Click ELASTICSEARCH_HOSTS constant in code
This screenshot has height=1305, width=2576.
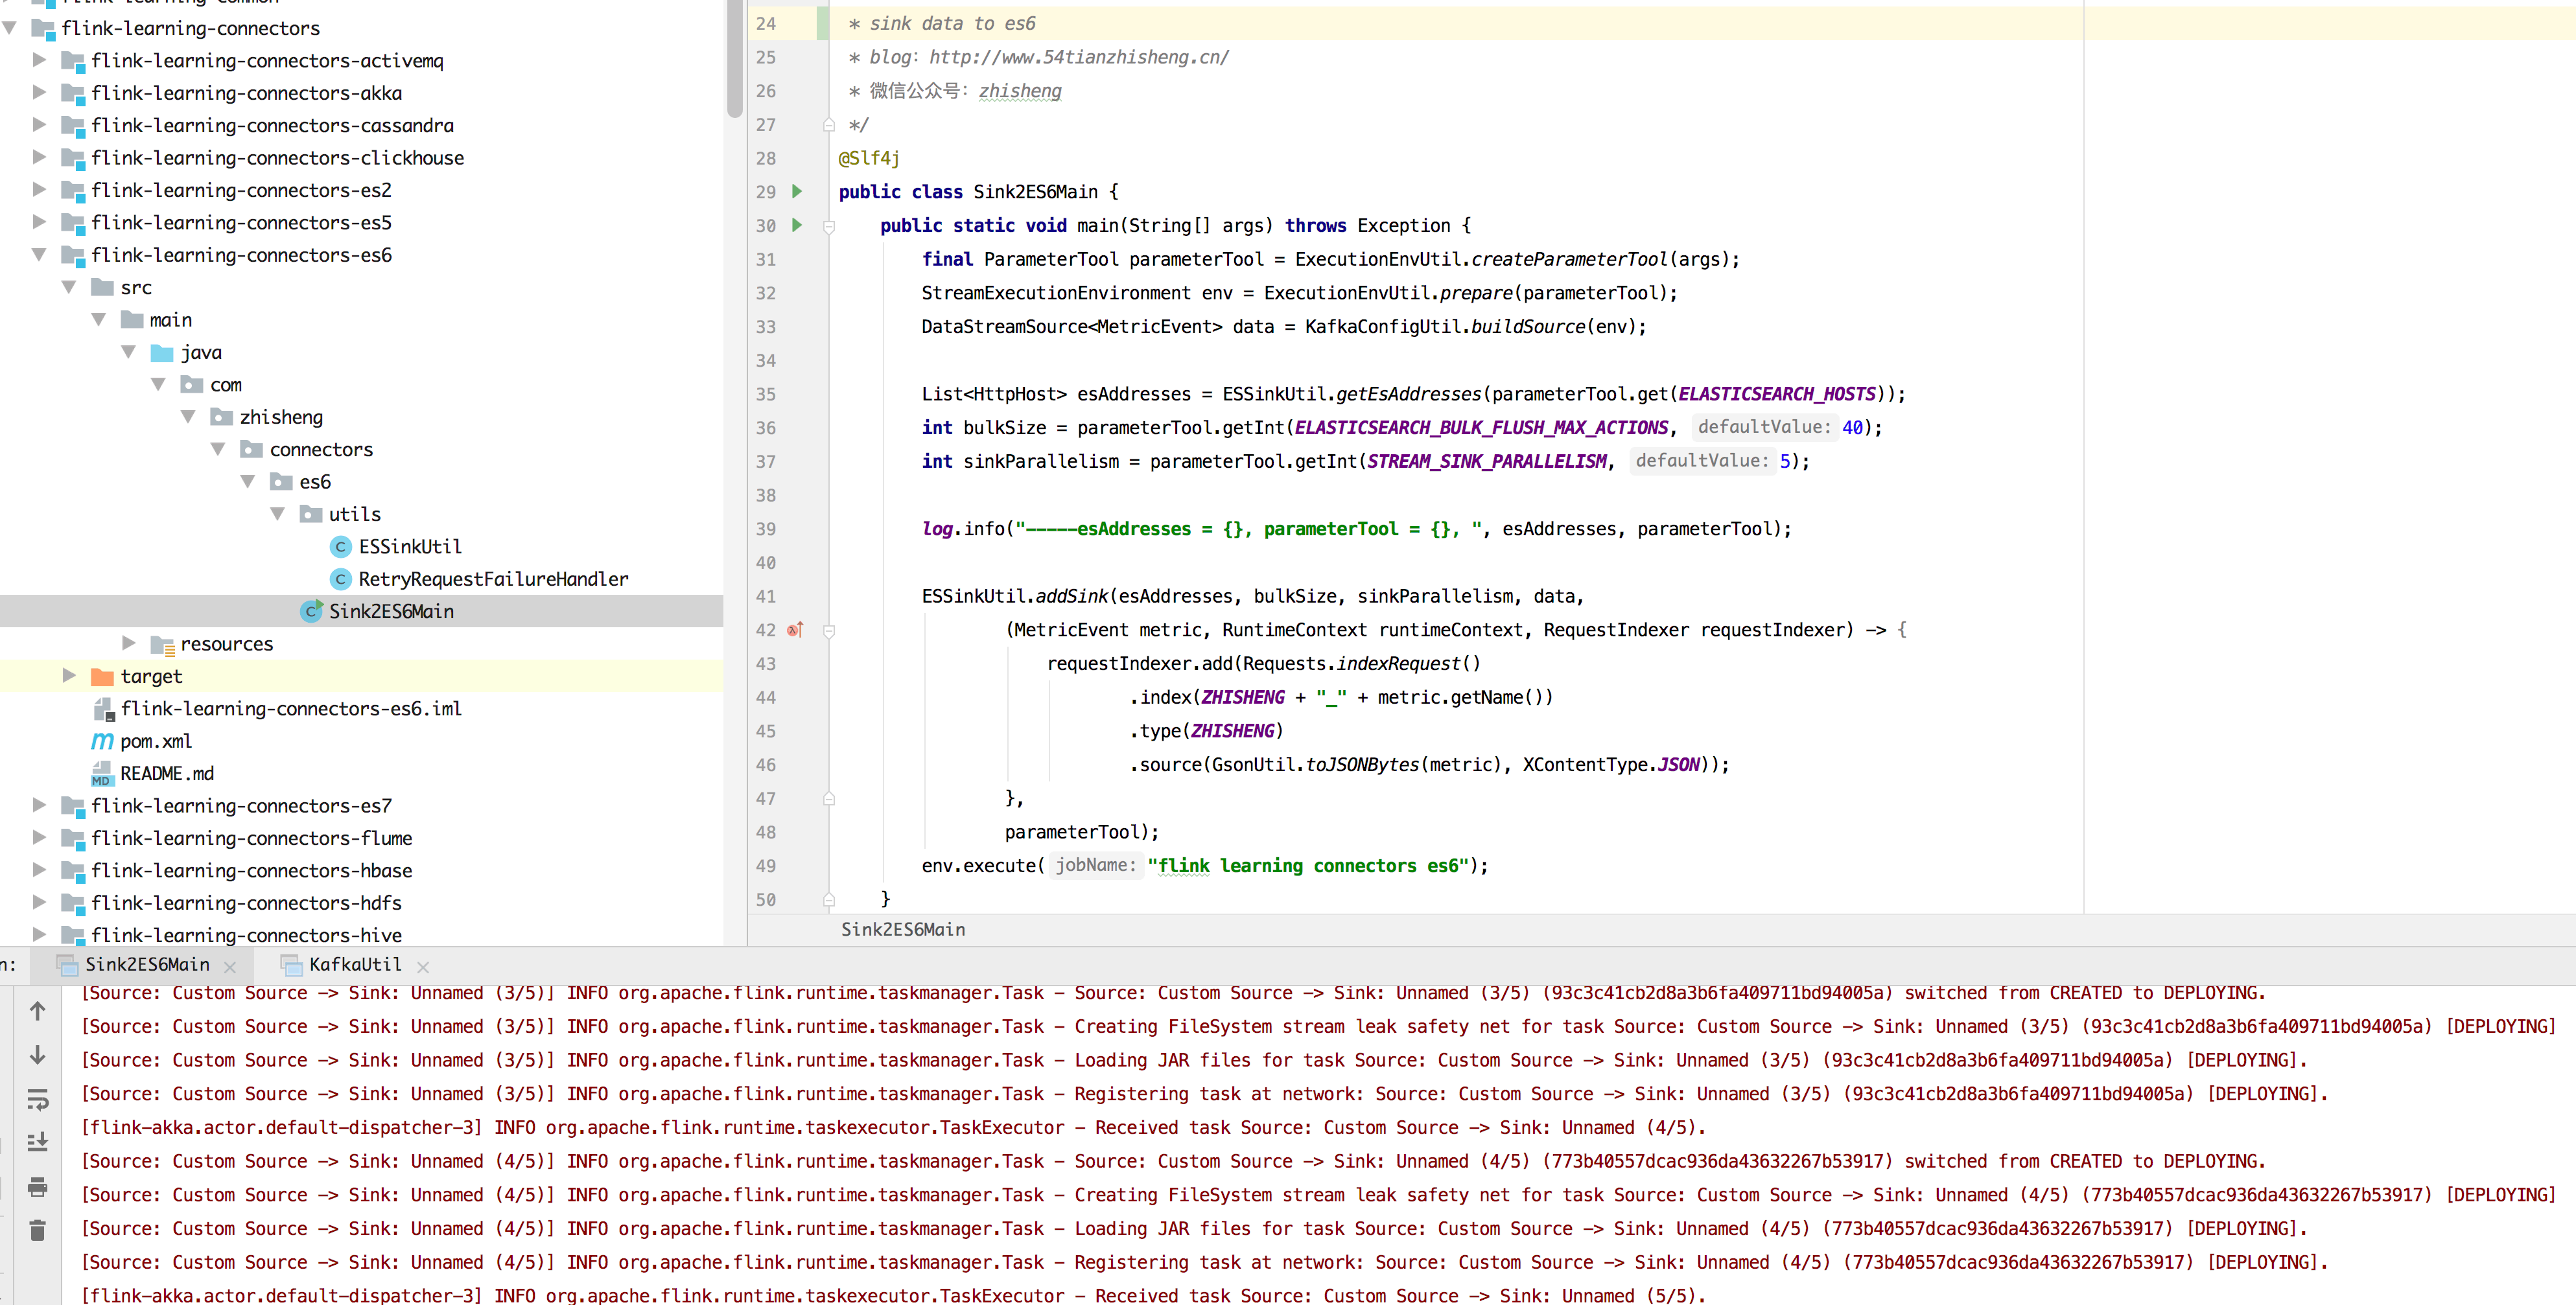(1777, 394)
